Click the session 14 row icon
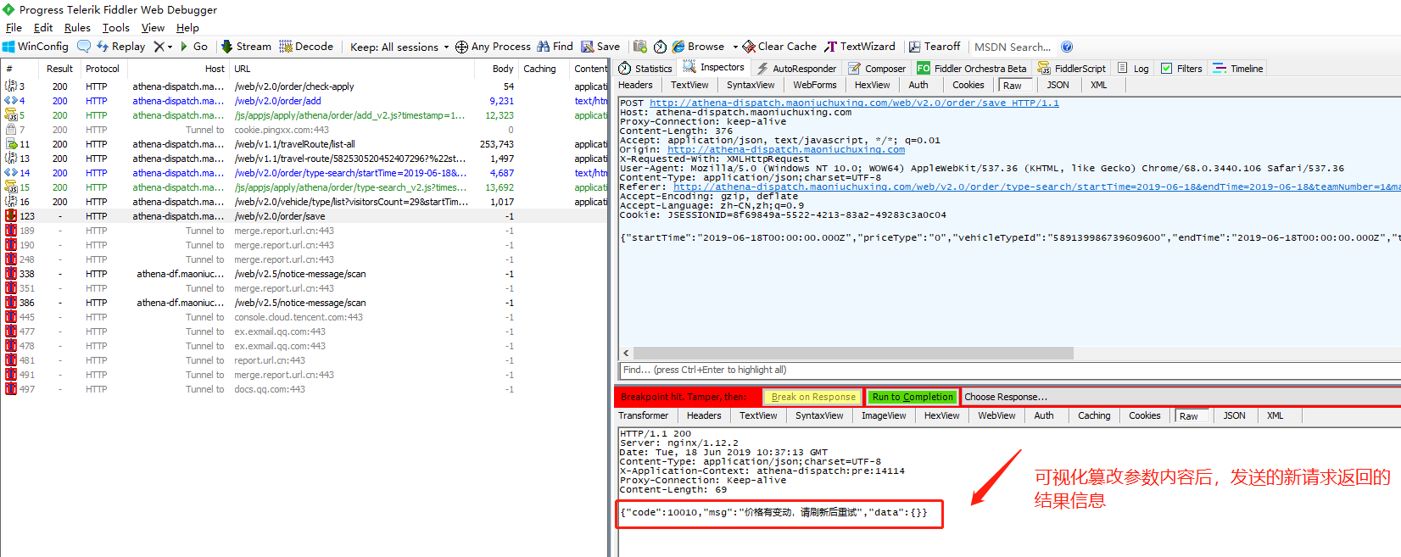Image resolution: width=1401 pixels, height=557 pixels. [x=11, y=173]
